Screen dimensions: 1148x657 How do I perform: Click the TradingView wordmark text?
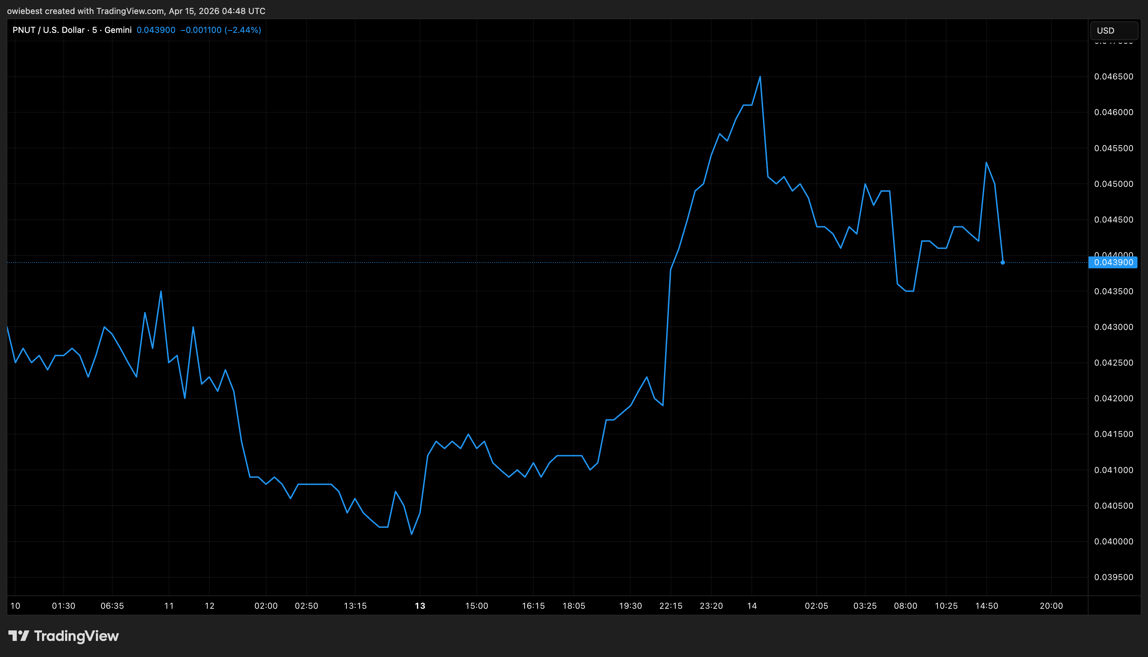click(x=76, y=636)
